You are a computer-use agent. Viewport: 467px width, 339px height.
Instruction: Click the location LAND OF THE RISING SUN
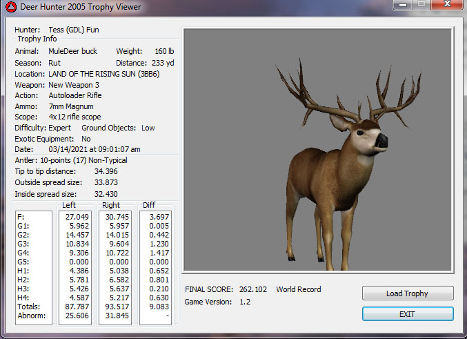[103, 74]
